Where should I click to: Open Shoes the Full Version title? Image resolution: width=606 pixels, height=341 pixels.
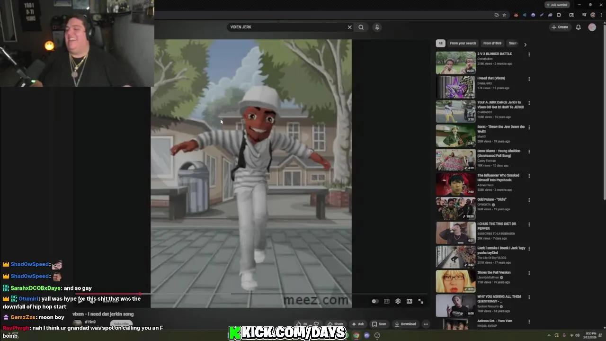coord(494,272)
